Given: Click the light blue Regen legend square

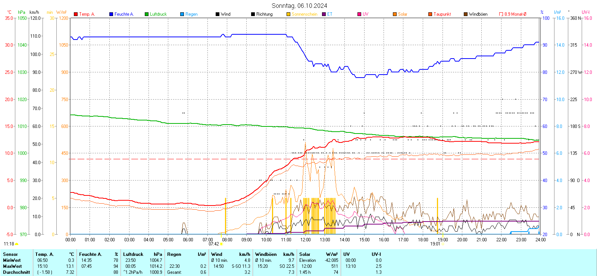Looking at the screenshot, I should pyautogui.click(x=182, y=14).
